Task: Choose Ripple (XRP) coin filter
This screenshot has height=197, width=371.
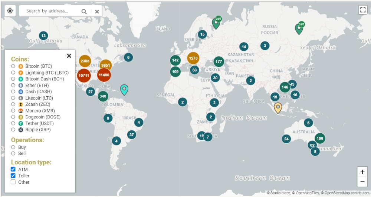Action: [x=13, y=130]
